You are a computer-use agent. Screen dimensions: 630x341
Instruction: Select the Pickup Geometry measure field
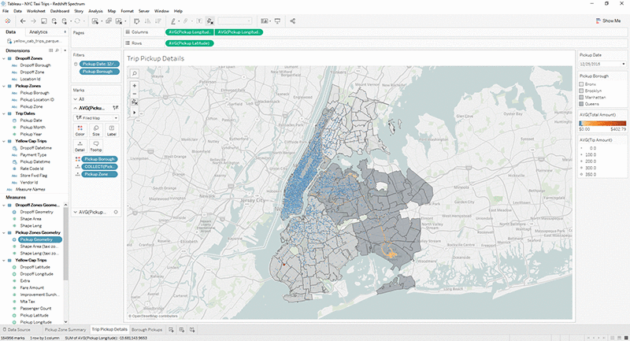tap(40, 239)
